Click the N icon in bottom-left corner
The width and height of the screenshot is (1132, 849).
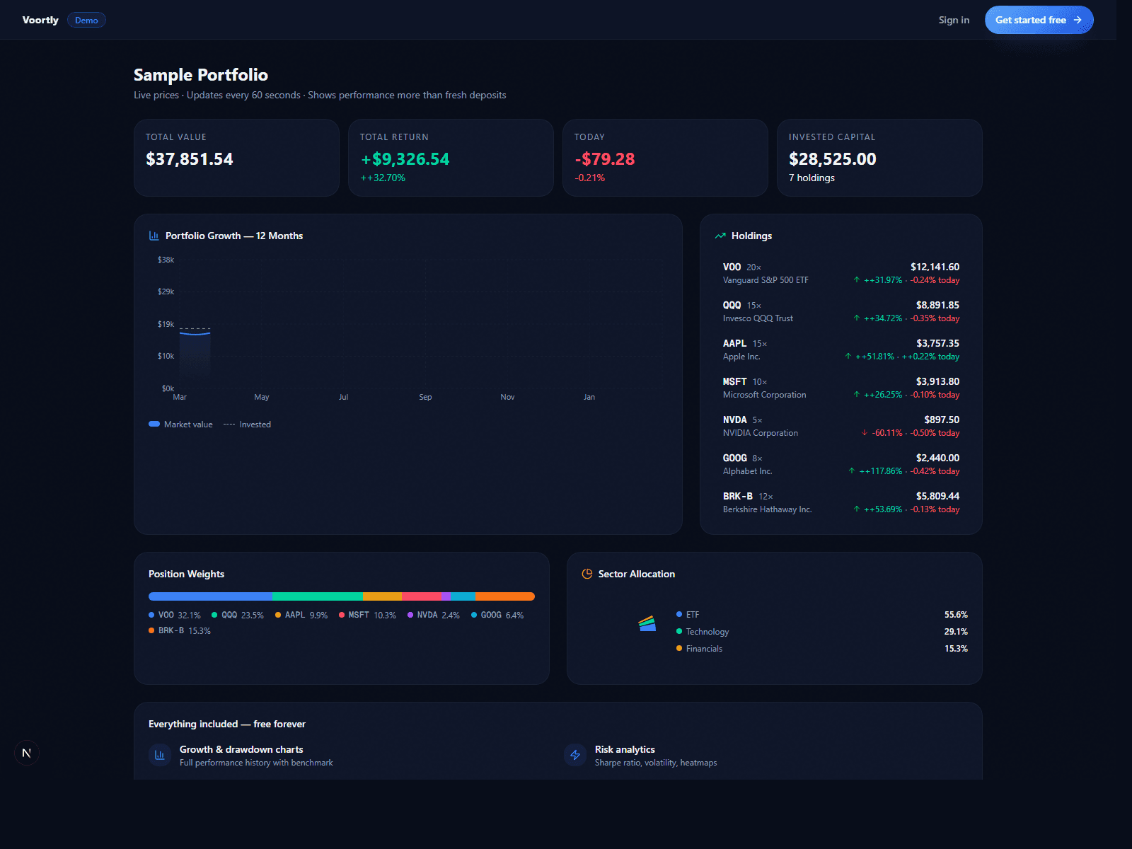click(27, 753)
